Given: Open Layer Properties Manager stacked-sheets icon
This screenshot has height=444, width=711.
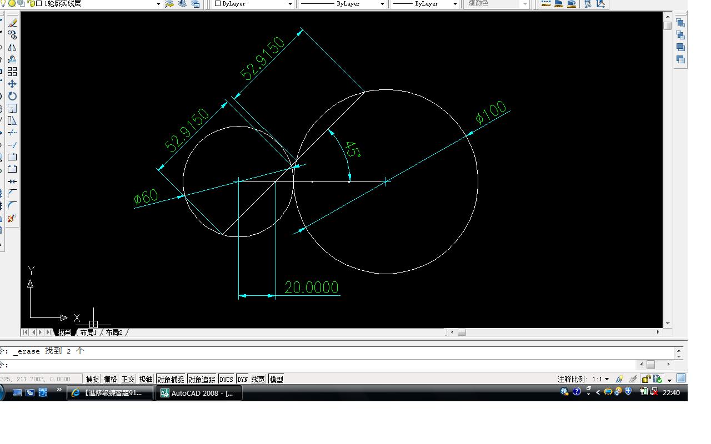Looking at the screenshot, I should coord(170,4).
